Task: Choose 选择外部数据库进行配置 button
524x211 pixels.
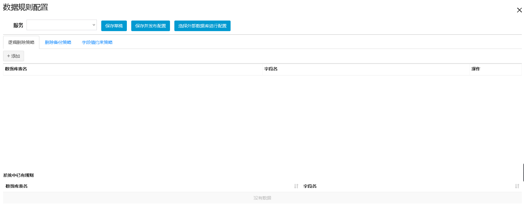Action: pyautogui.click(x=202, y=26)
